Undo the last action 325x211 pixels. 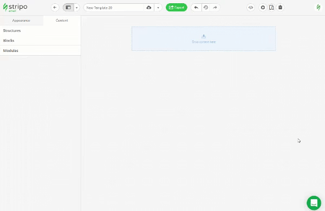196,8
